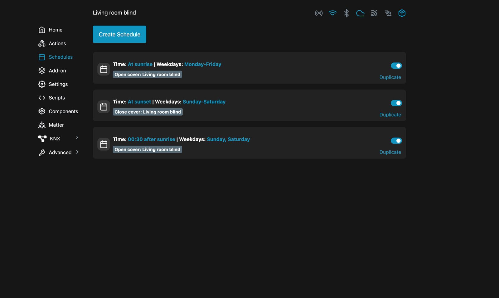Click calendar icon of 00:30 after sunrise schedule
499x298 pixels.
(x=104, y=144)
